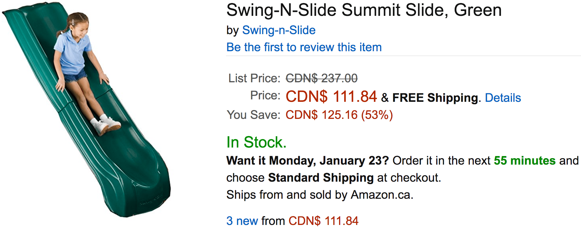
Task: Click the bold 'Standard Shipping' text
Action: tap(321, 178)
